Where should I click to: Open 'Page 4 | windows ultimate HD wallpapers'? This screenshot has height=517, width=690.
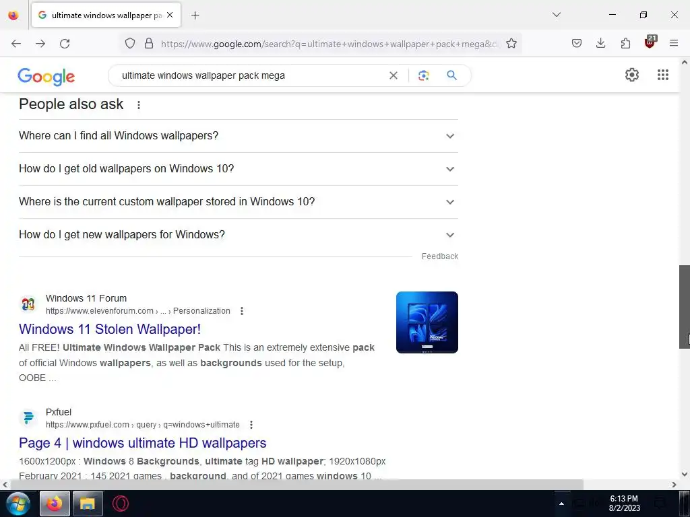[x=143, y=443]
